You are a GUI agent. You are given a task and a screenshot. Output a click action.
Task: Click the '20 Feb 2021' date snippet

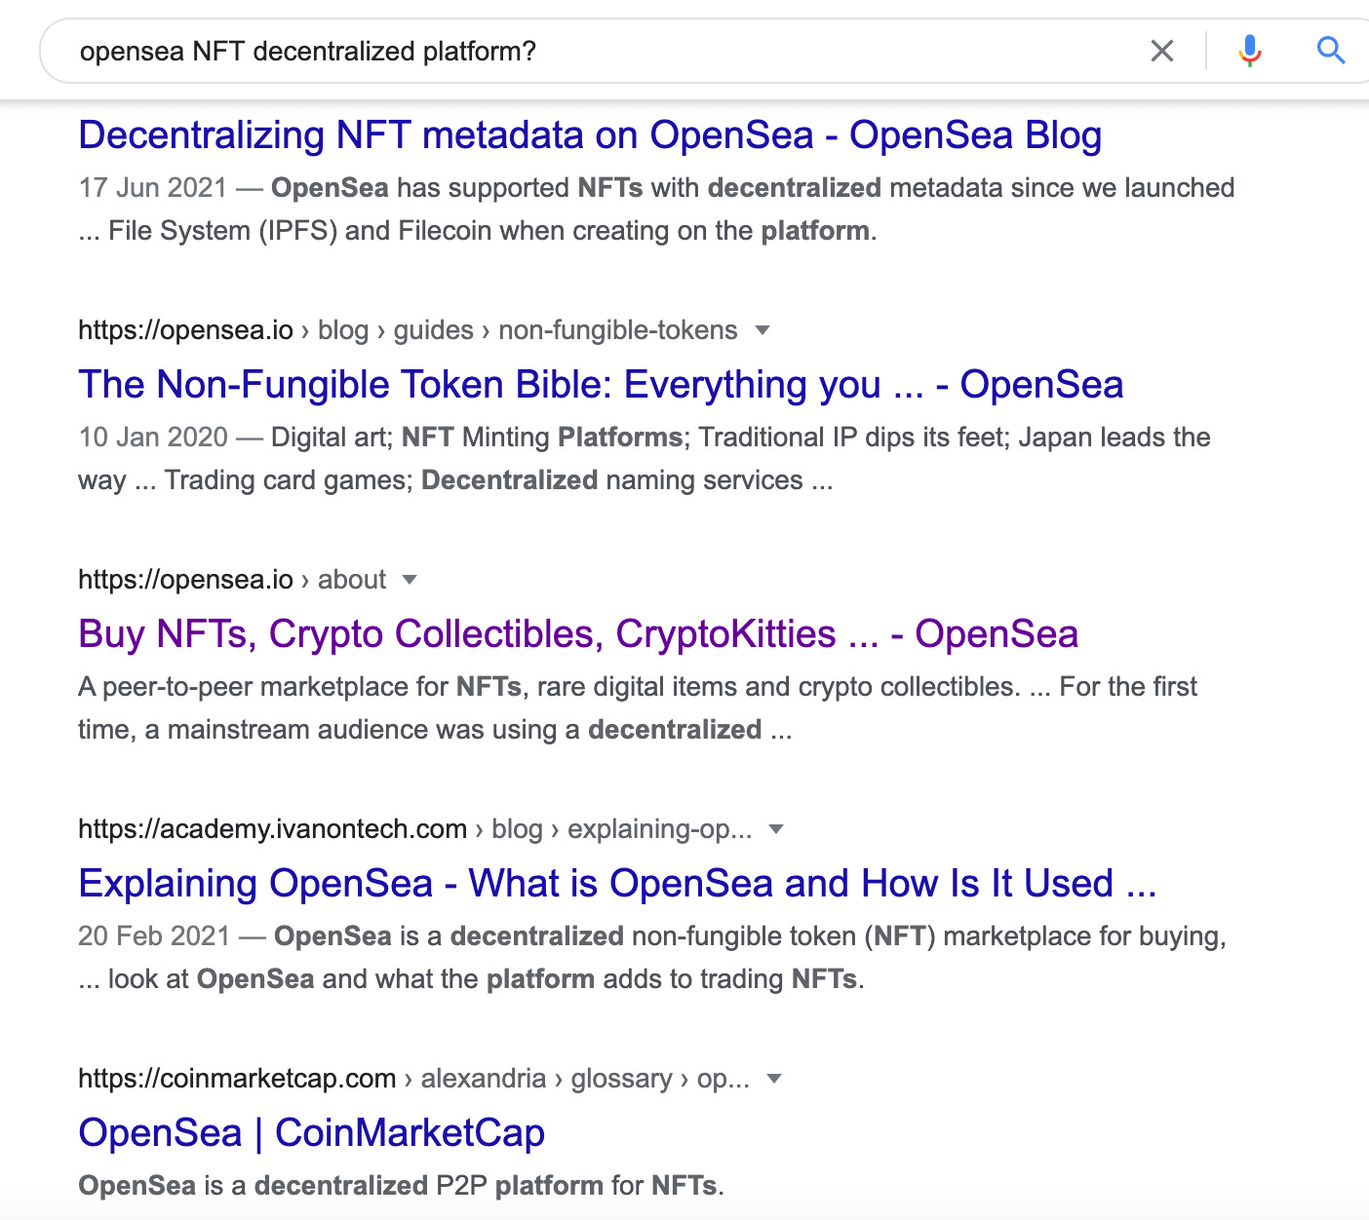(154, 936)
